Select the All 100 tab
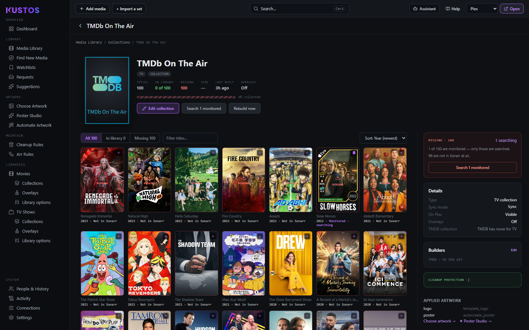 click(x=91, y=138)
